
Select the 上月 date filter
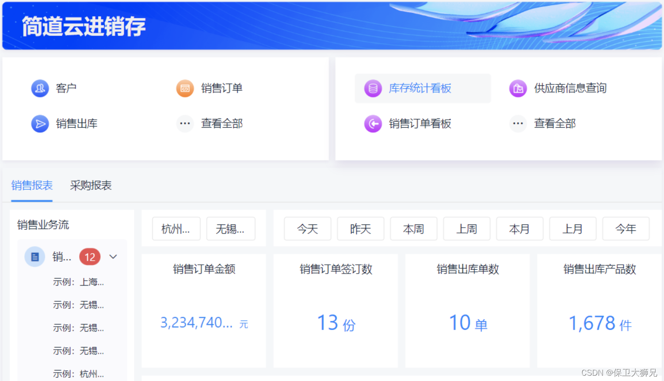(x=572, y=229)
